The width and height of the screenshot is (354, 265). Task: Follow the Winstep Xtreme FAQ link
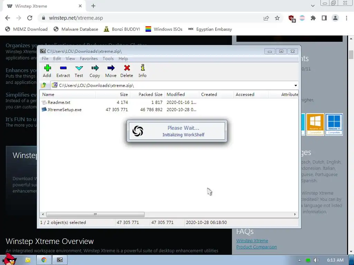coord(252,241)
